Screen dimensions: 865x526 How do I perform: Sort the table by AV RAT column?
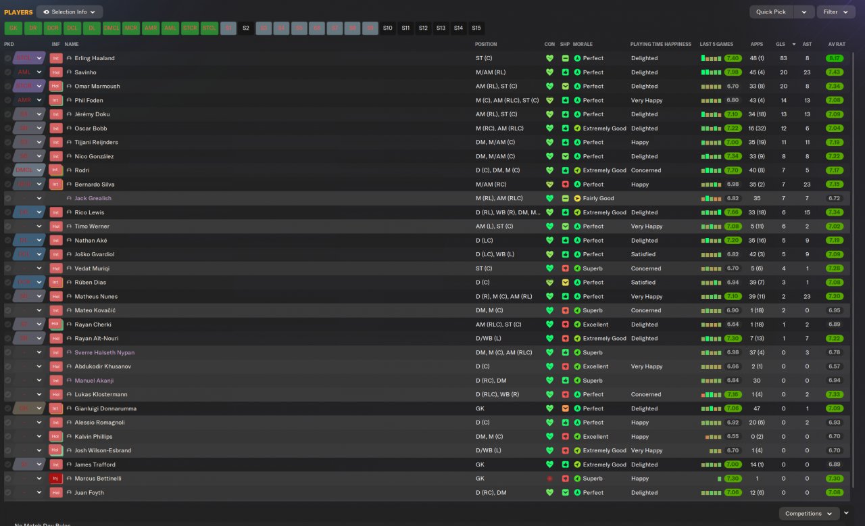pos(837,45)
